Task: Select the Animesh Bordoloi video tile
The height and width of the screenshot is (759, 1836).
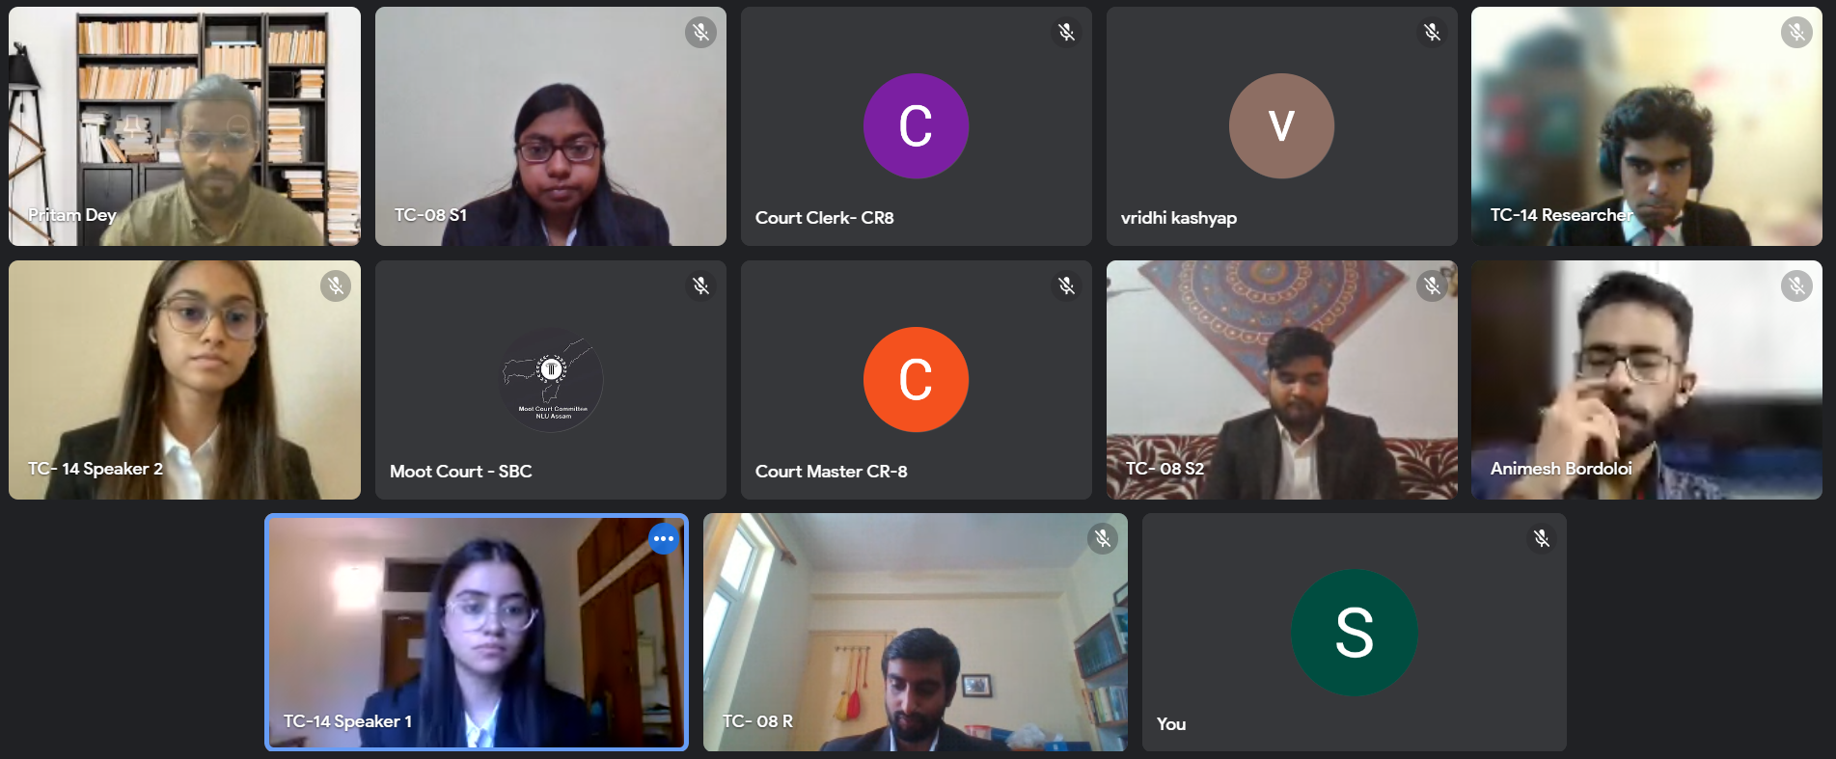Action: [1647, 380]
